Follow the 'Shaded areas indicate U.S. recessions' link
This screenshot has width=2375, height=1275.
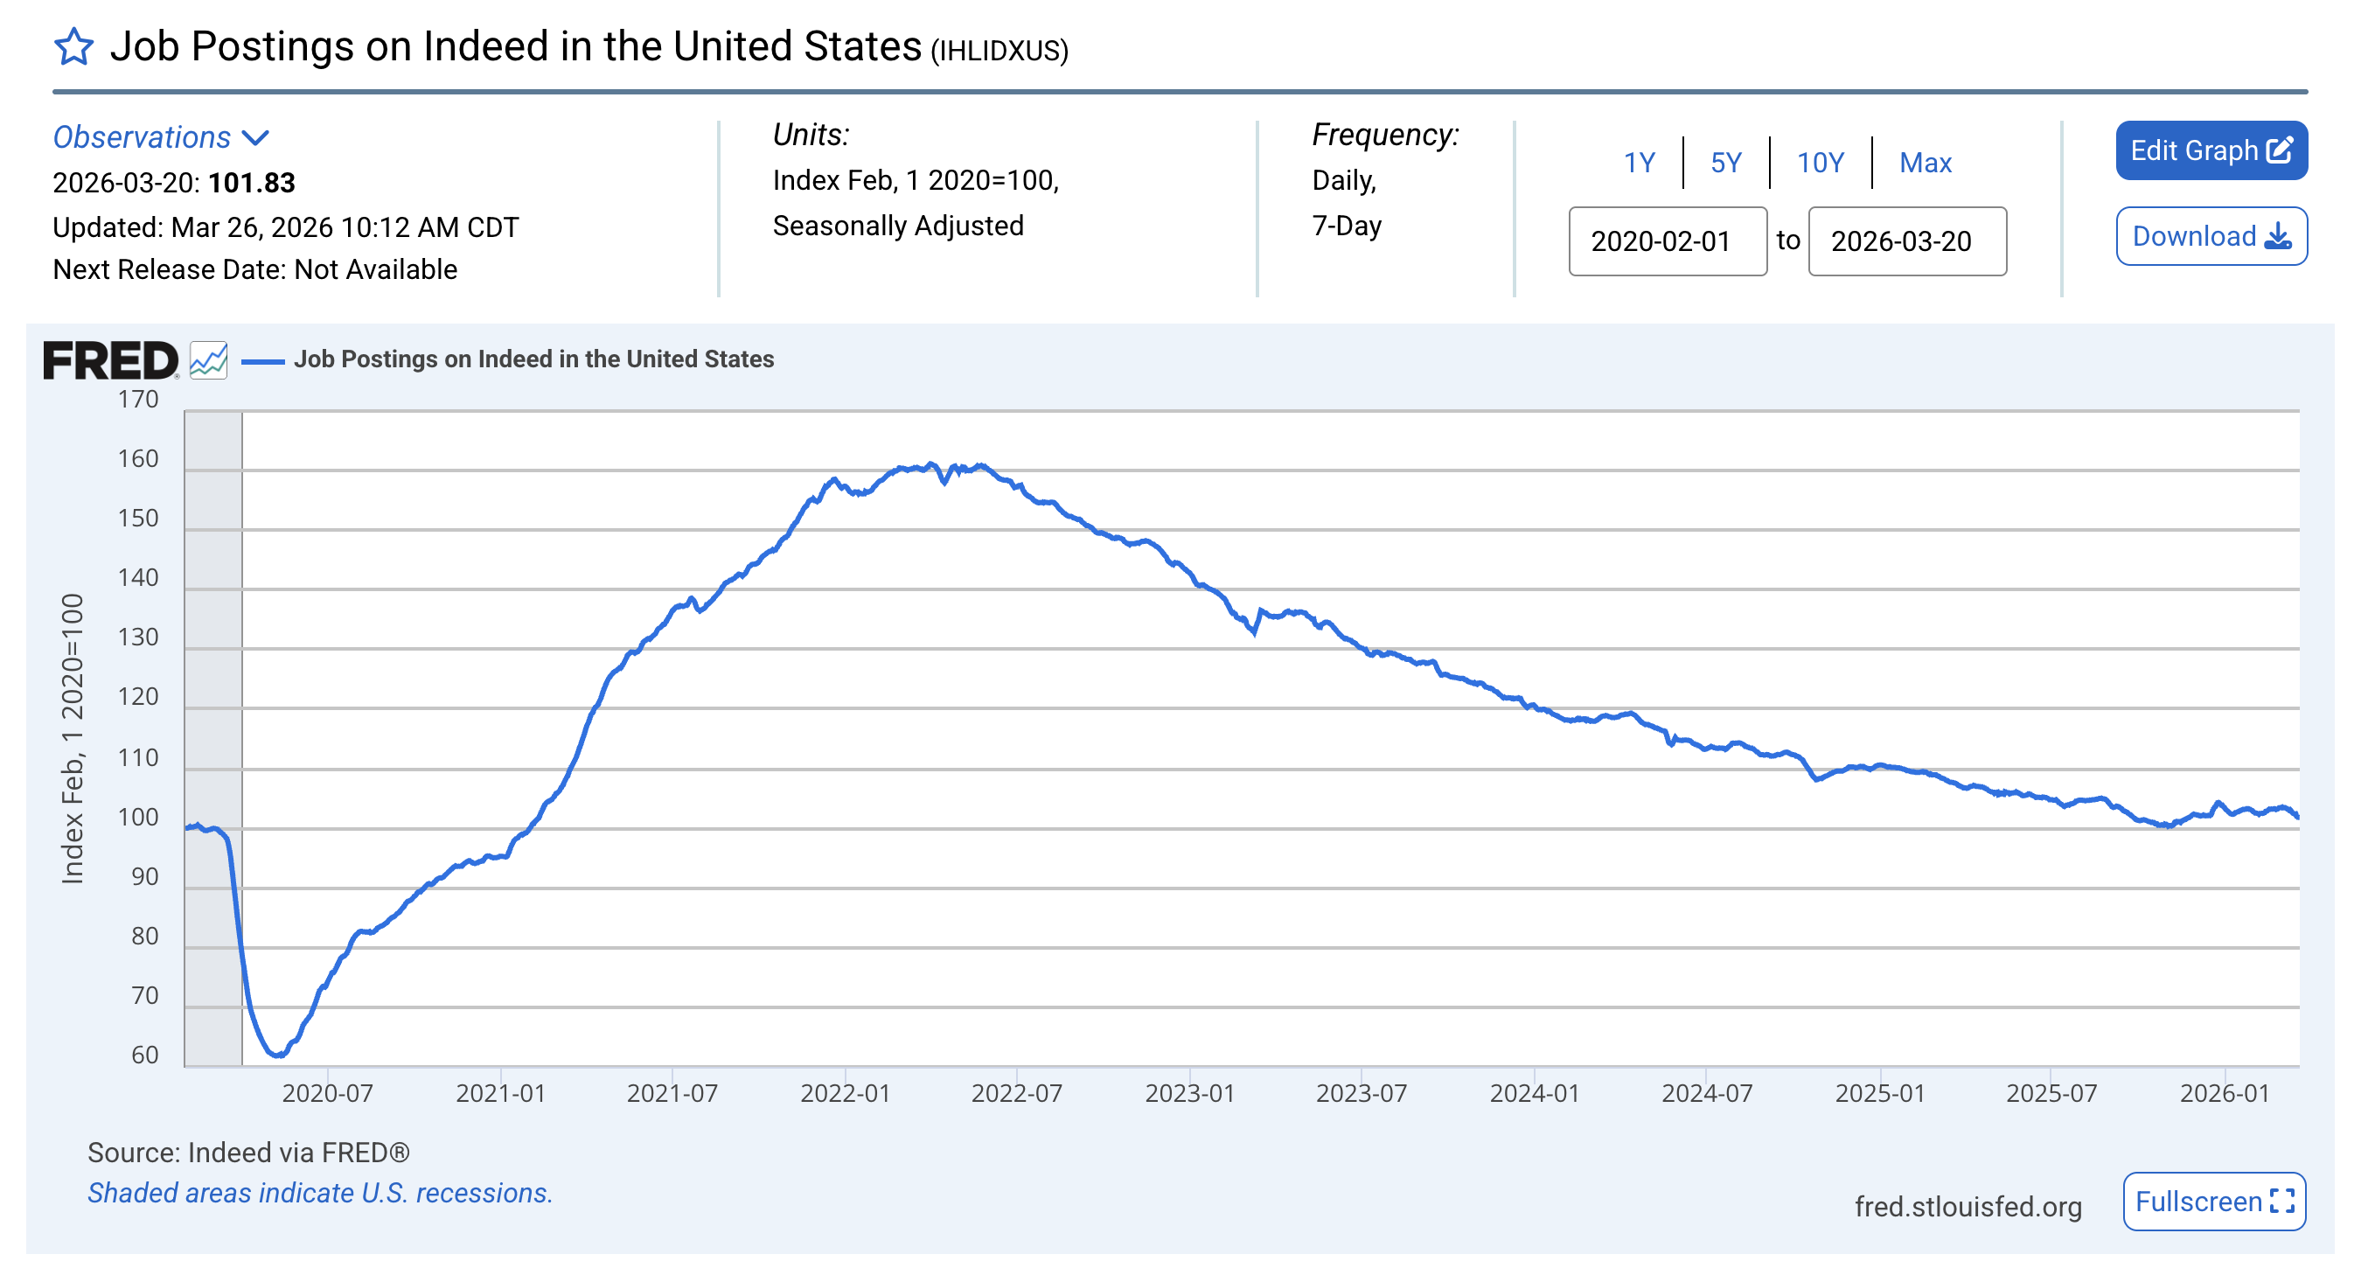pyautogui.click(x=320, y=1193)
